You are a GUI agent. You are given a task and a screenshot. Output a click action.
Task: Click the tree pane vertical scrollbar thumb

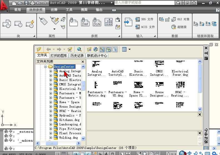pyautogui.click(x=83, y=85)
